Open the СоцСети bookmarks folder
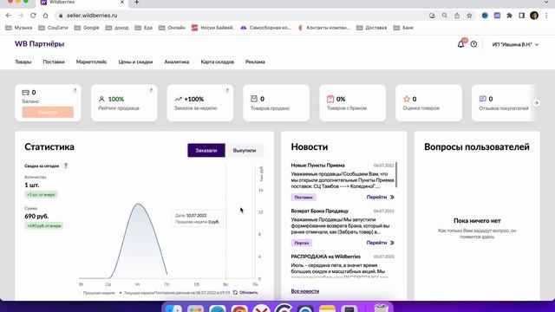The width and height of the screenshot is (555, 312). coord(53,28)
